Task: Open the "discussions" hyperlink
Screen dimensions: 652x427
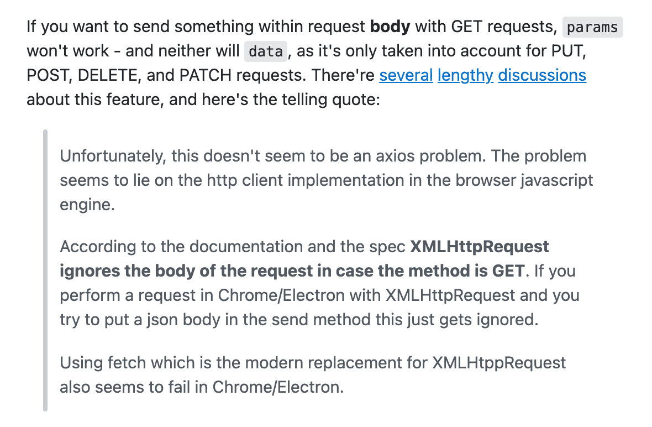Action: (x=541, y=75)
